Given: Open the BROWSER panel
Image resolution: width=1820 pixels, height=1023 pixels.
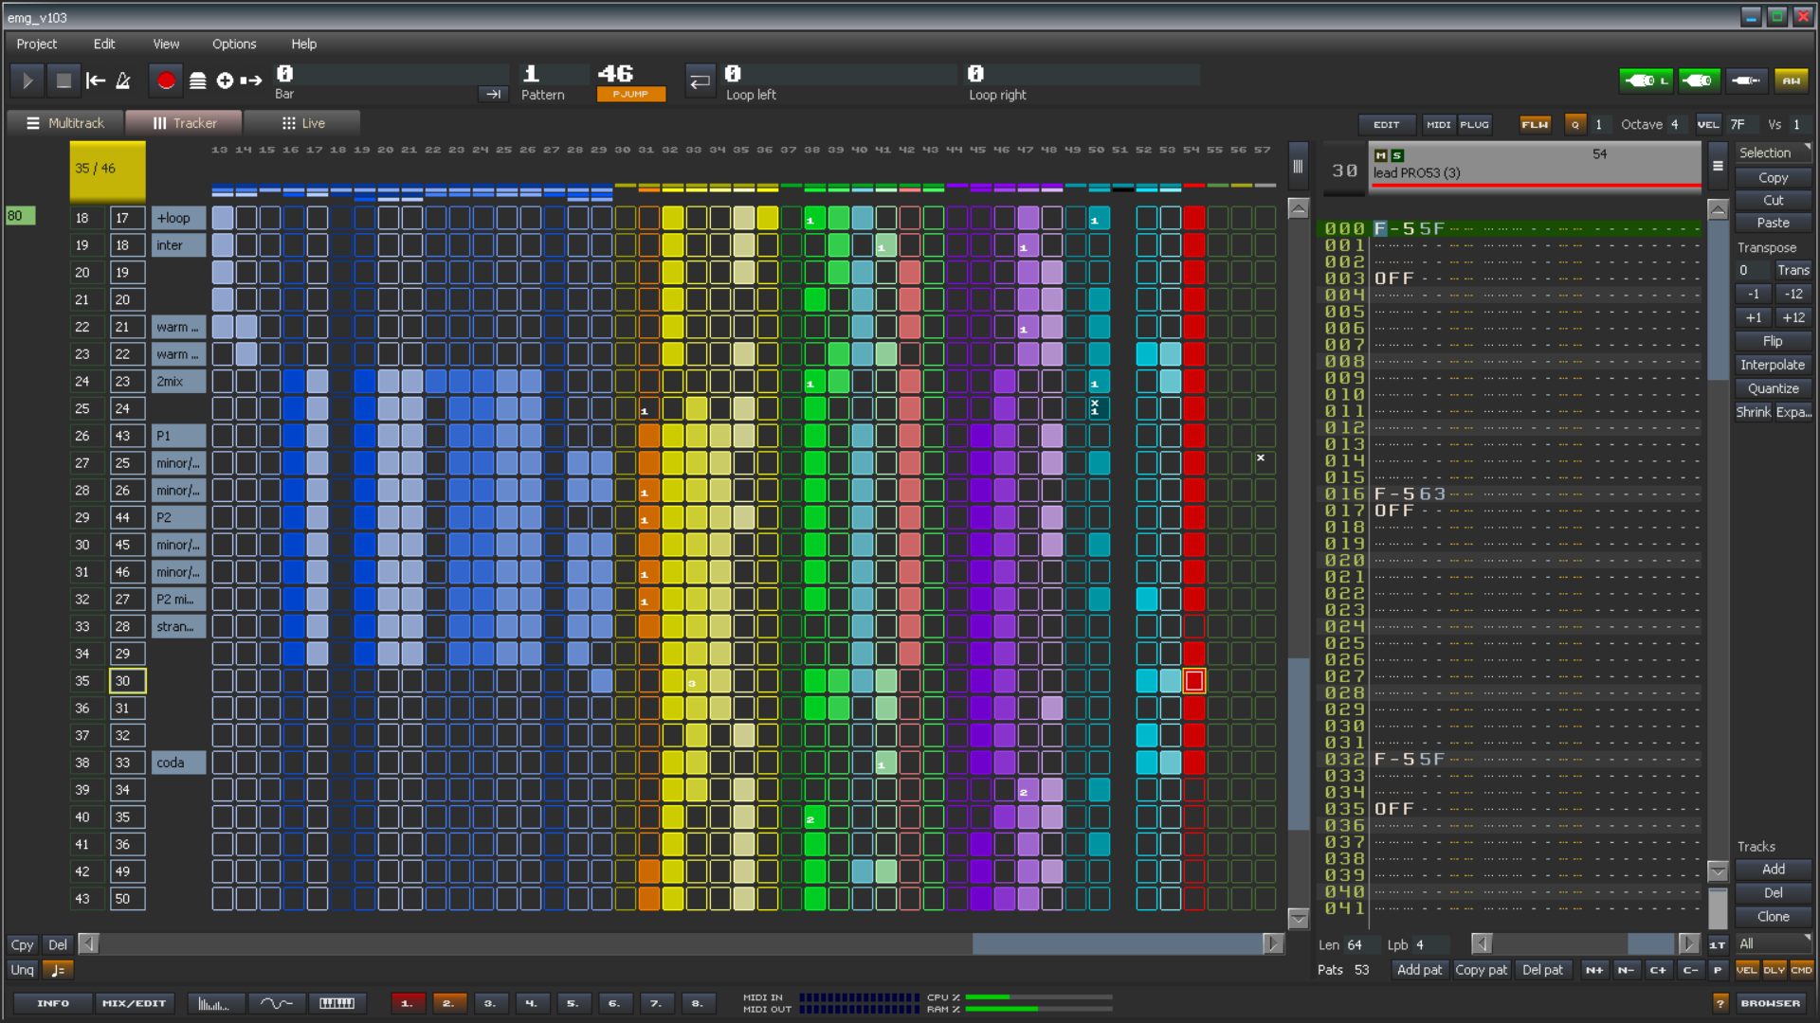Looking at the screenshot, I should point(1770,1003).
